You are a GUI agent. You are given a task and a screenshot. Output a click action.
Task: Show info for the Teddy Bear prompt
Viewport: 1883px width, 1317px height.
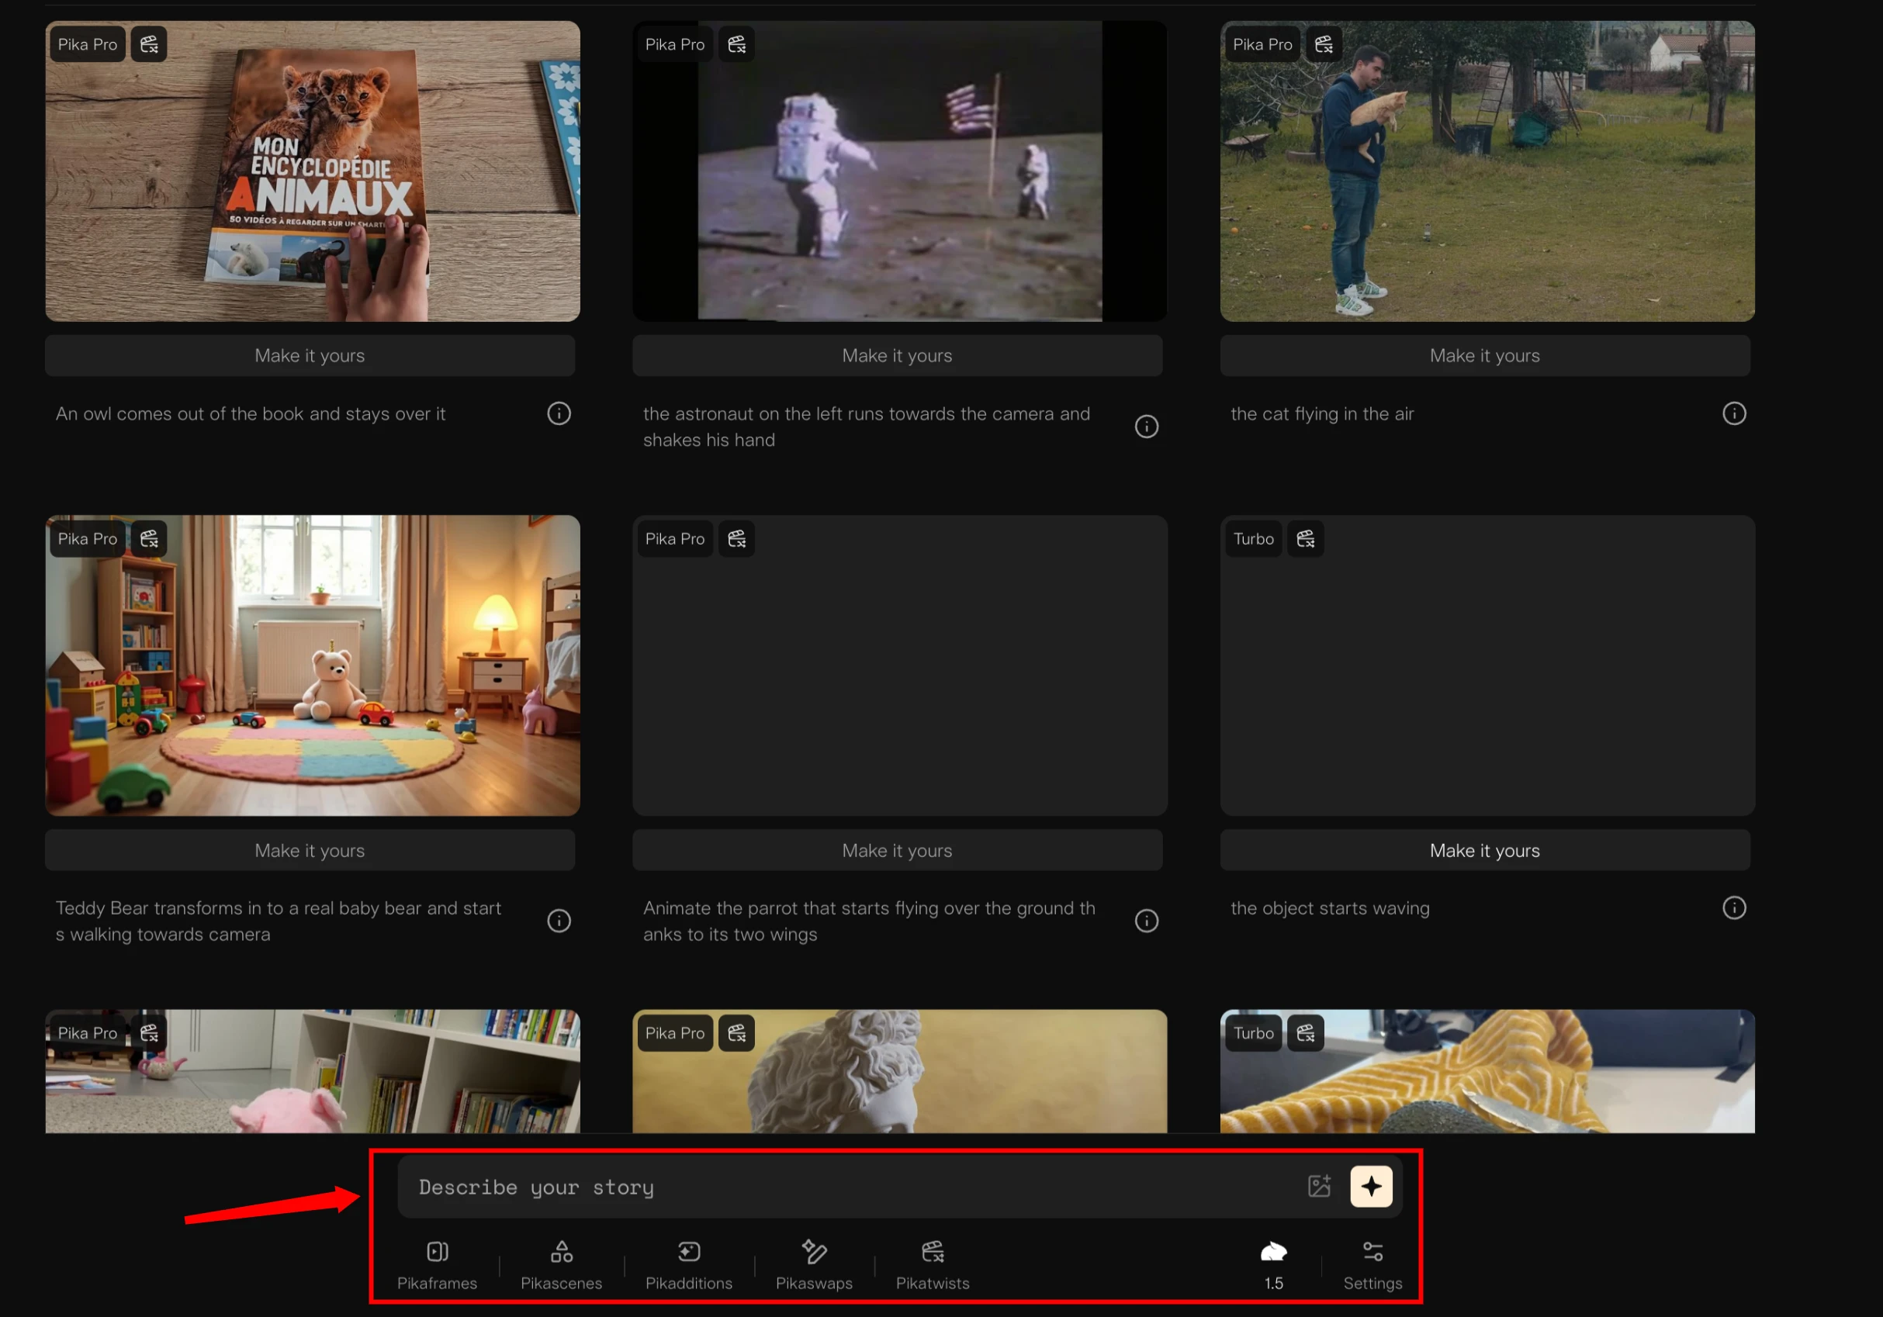[x=559, y=921]
